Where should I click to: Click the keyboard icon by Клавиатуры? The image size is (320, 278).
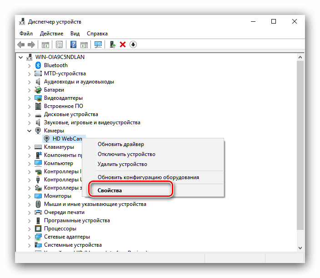click(x=38, y=147)
